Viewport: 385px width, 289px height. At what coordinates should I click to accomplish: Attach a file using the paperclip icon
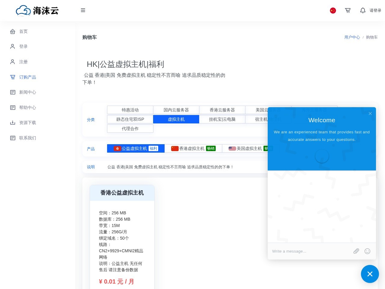point(356,251)
